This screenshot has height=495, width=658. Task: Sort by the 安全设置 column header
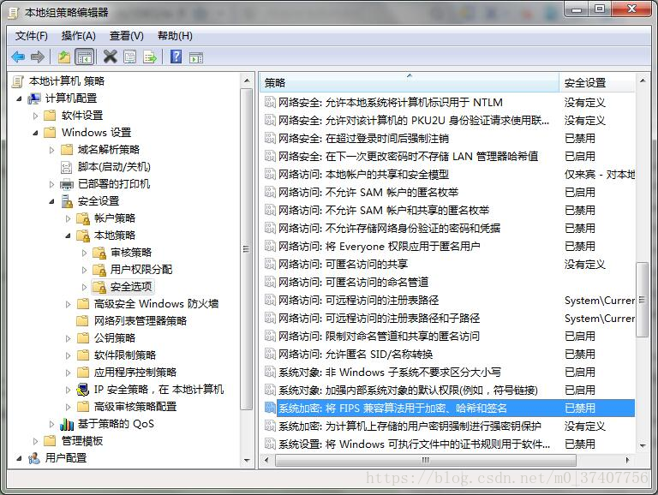(x=596, y=82)
